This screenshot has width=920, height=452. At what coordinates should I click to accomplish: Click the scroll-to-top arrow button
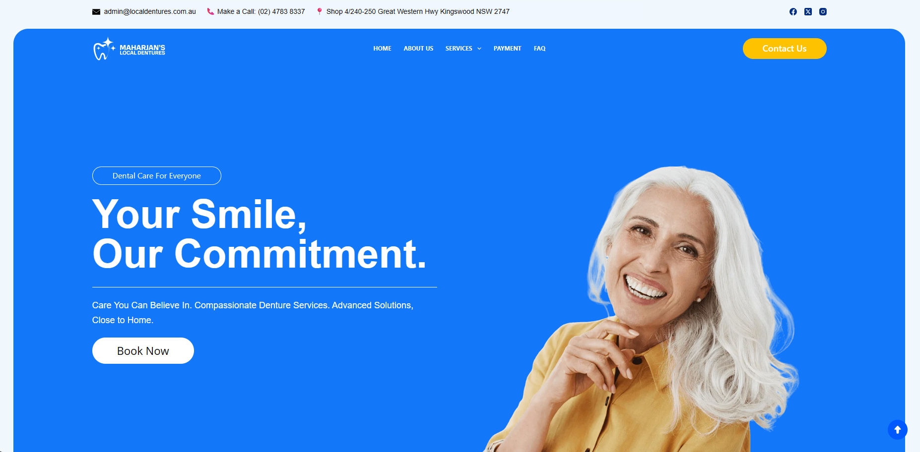point(897,430)
